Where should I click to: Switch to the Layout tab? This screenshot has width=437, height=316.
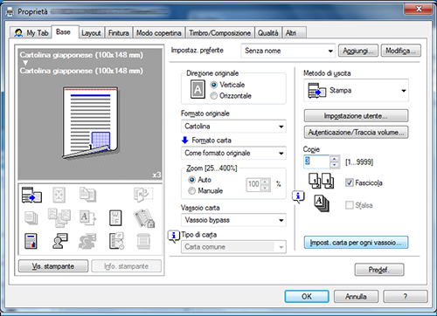click(91, 33)
